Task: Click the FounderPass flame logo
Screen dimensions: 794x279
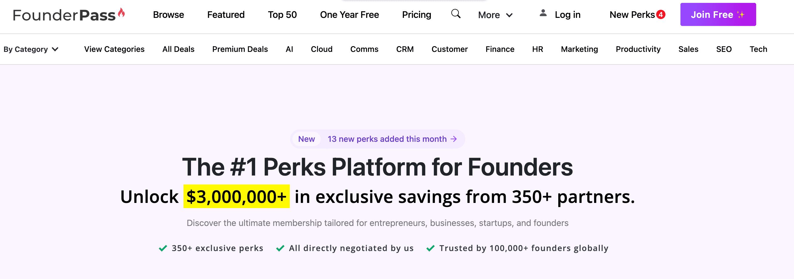Action: coord(121,12)
